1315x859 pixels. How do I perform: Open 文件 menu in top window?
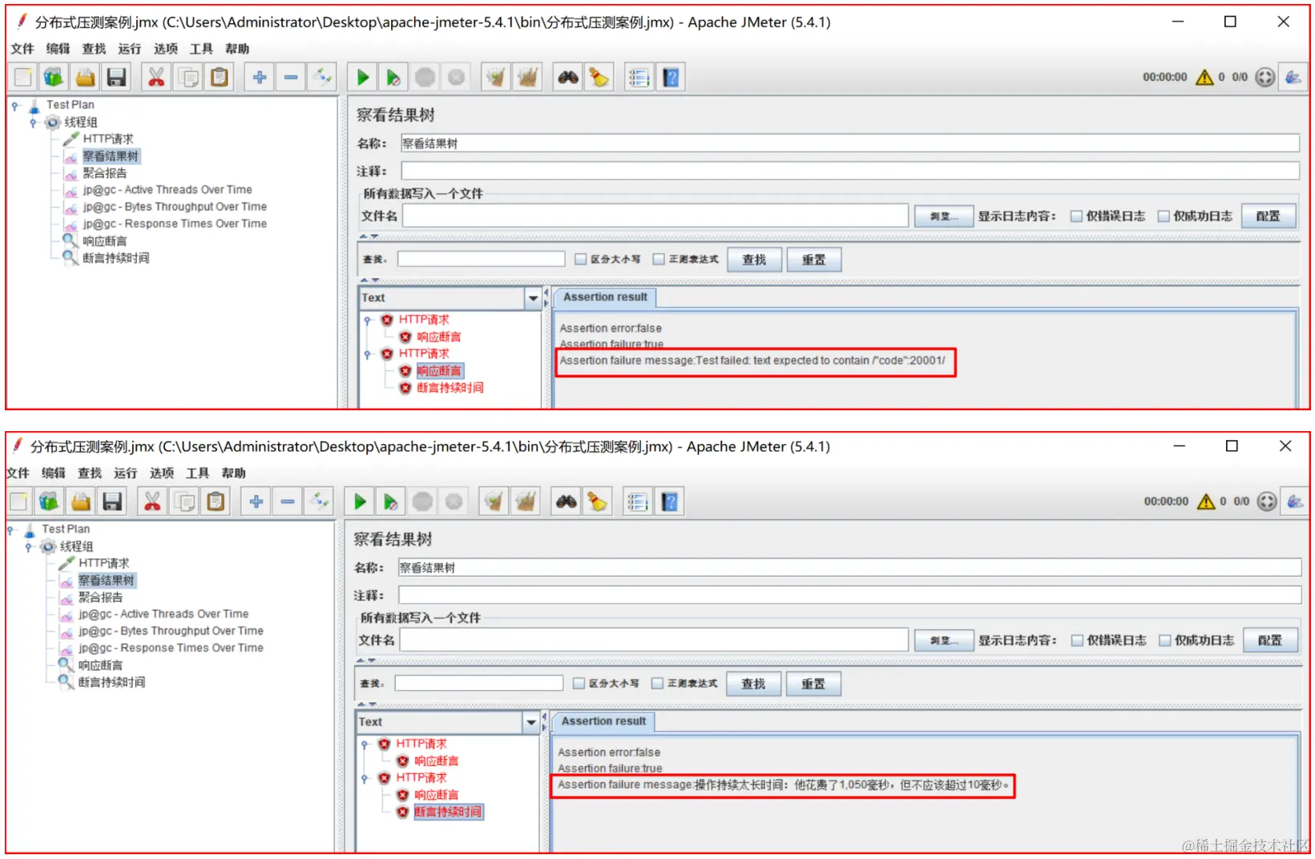coord(22,49)
